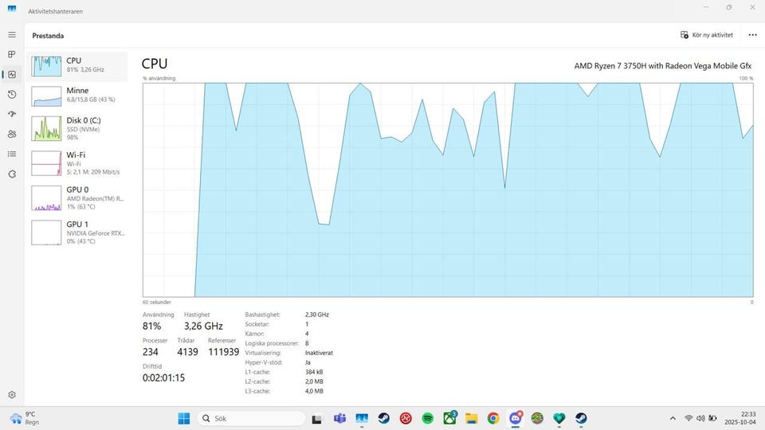Click the 'Sök' taskbar search box
The width and height of the screenshot is (765, 430).
[251, 418]
